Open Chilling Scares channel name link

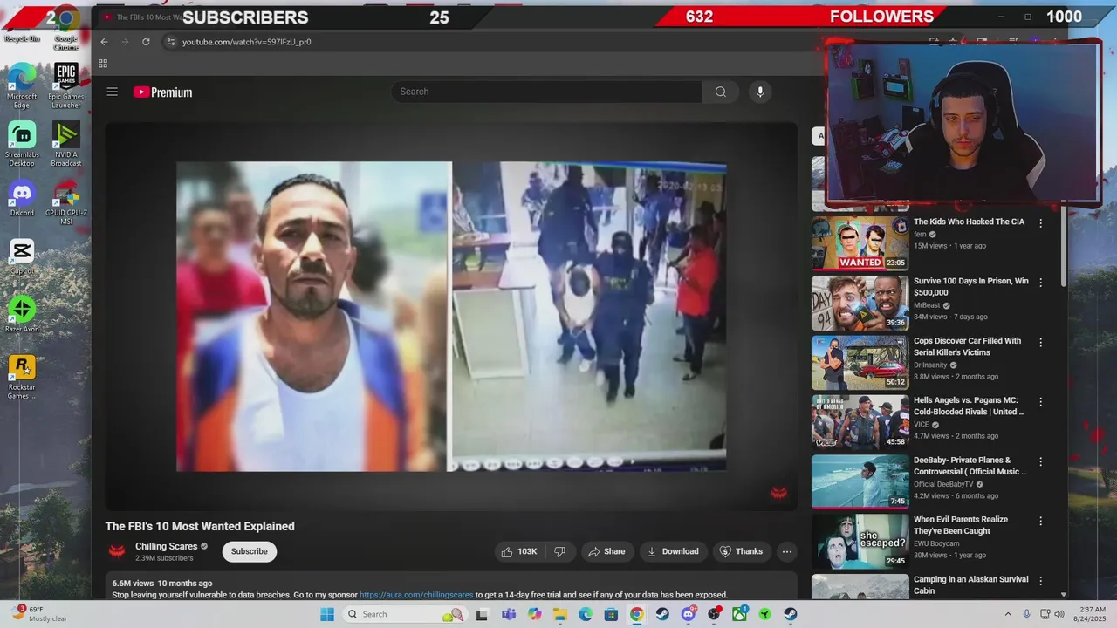click(x=166, y=546)
